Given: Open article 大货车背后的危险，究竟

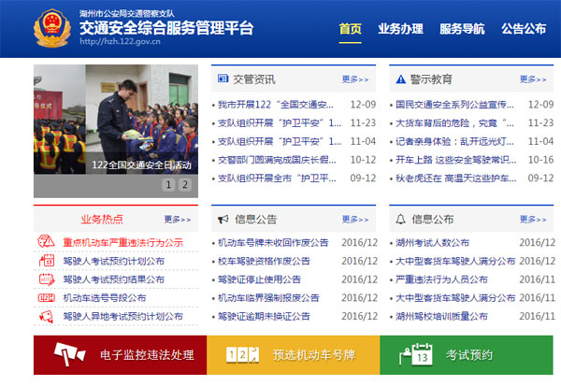Looking at the screenshot, I should tap(454, 123).
